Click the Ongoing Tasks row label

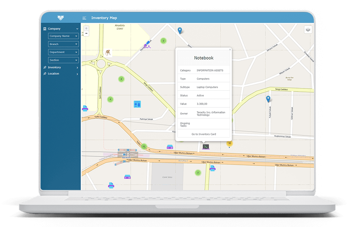185,125
